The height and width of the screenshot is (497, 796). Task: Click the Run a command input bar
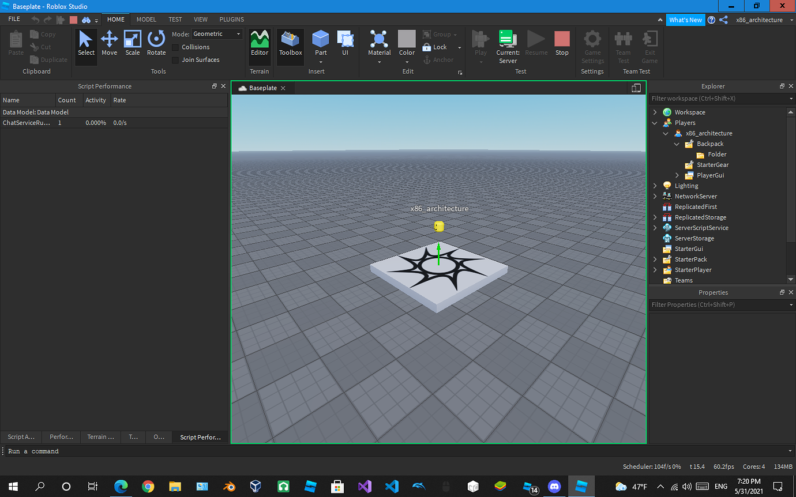[x=398, y=451]
